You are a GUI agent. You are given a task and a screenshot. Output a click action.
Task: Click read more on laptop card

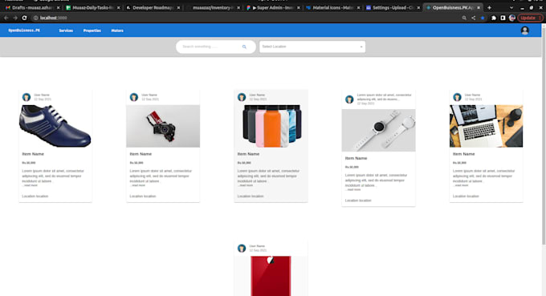(461, 185)
